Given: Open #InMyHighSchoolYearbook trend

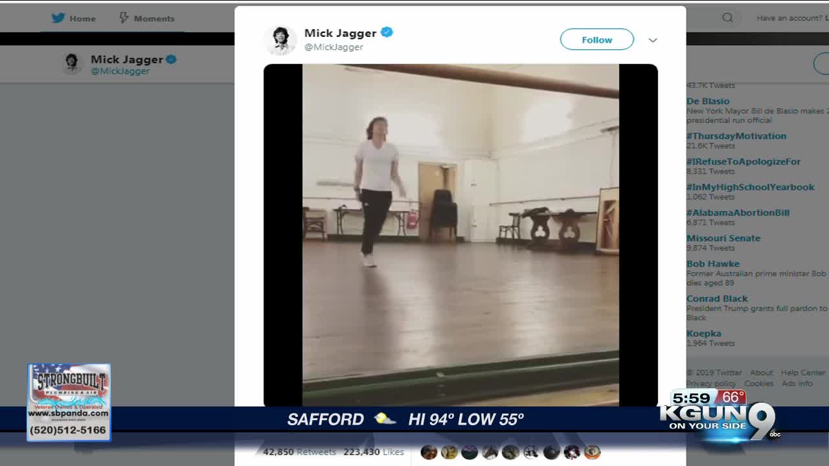Looking at the screenshot, I should point(751,187).
